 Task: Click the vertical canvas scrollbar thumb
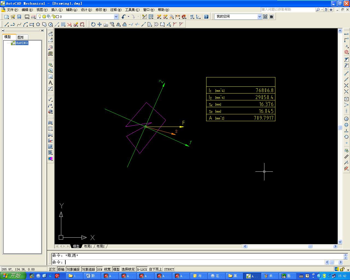340,128
